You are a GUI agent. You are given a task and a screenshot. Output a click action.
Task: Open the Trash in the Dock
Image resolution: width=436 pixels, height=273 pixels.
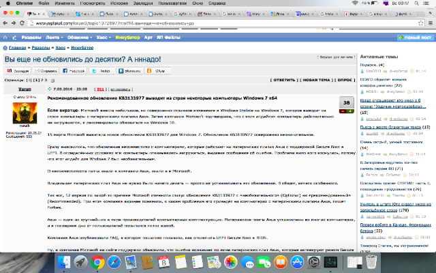371,262
